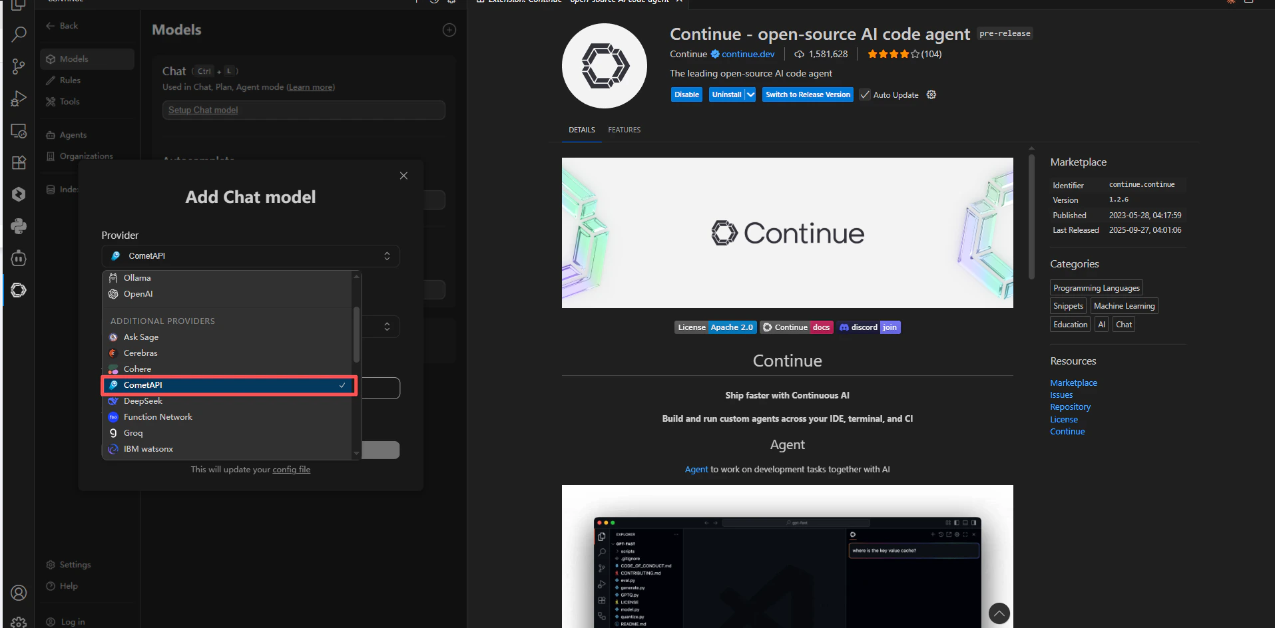Open the Provider dropdown in Add Chat model
The width and height of the screenshot is (1275, 628).
250,255
